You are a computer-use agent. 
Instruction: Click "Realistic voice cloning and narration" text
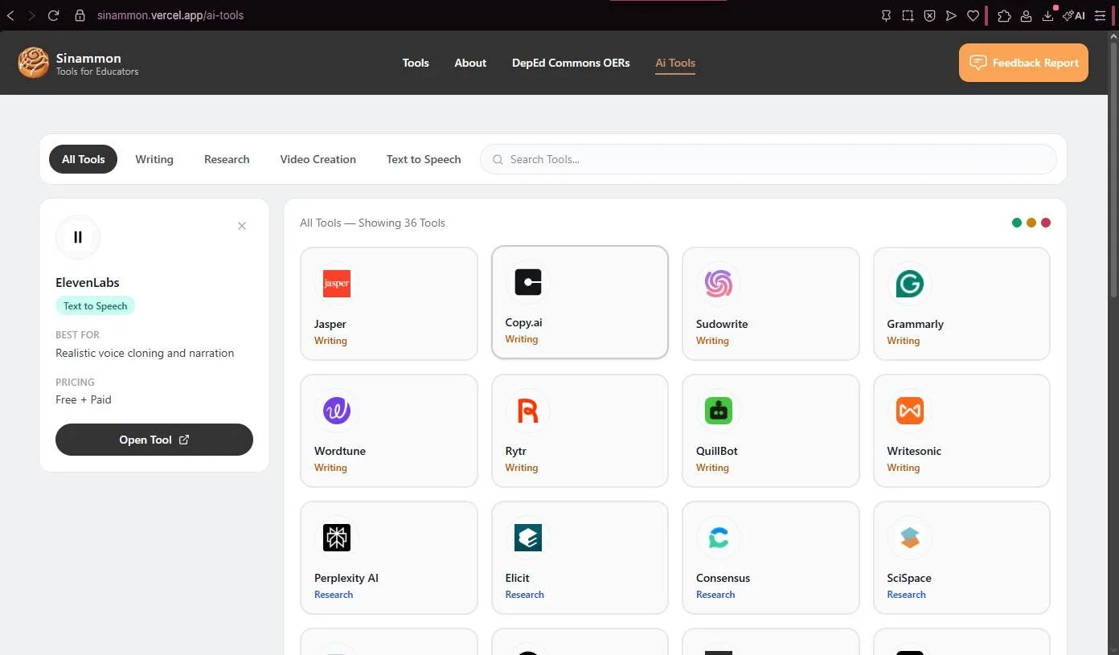pos(145,353)
